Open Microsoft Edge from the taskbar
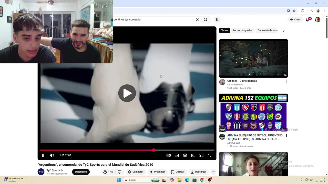This screenshot has height=184, width=328. [187, 180]
